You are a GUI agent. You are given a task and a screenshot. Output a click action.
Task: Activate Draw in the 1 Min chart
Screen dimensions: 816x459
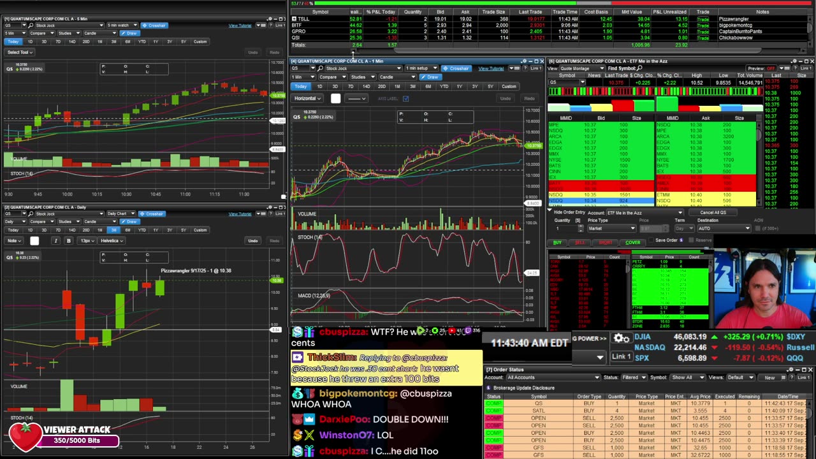[430, 77]
